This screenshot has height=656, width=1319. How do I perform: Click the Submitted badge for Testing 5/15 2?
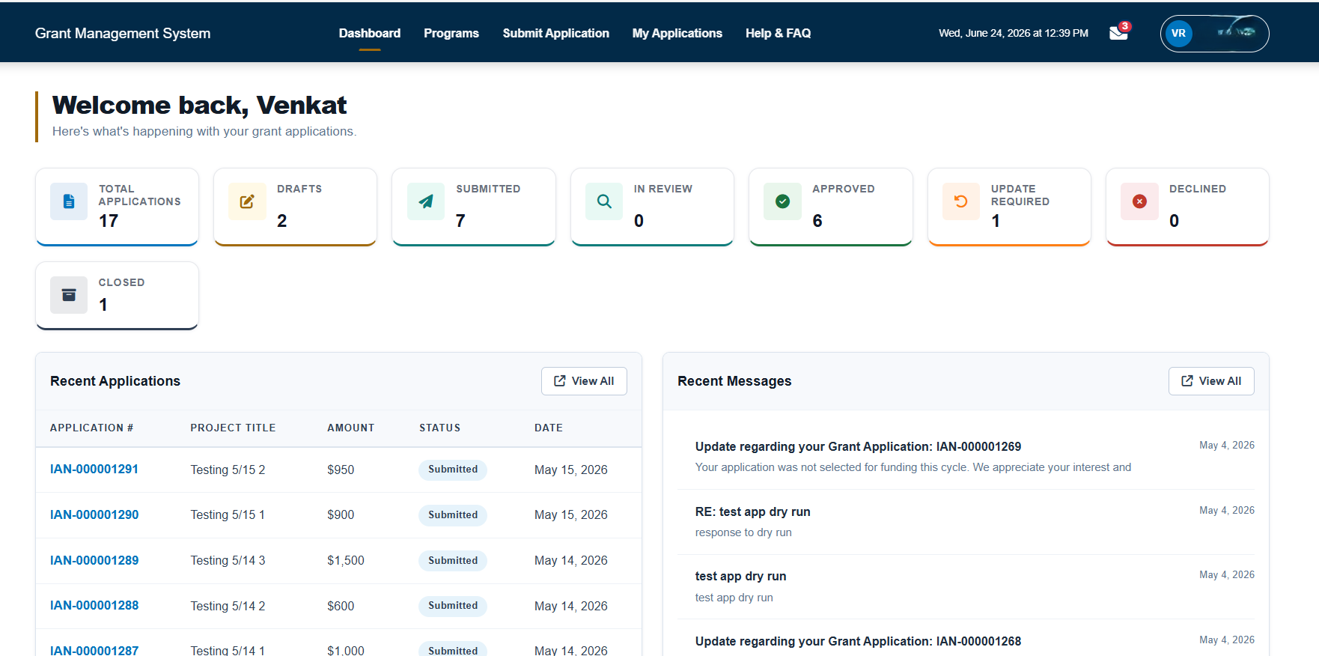[453, 470]
